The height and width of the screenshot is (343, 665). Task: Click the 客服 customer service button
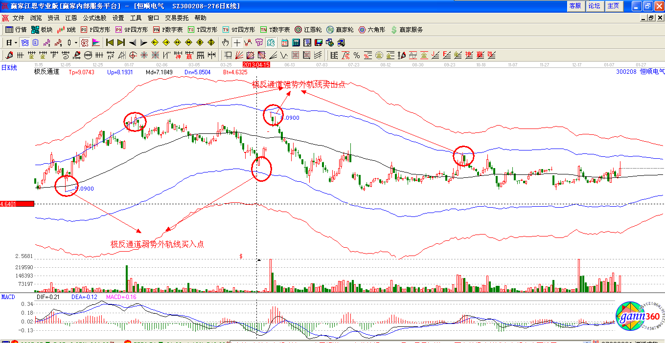[x=575, y=6]
